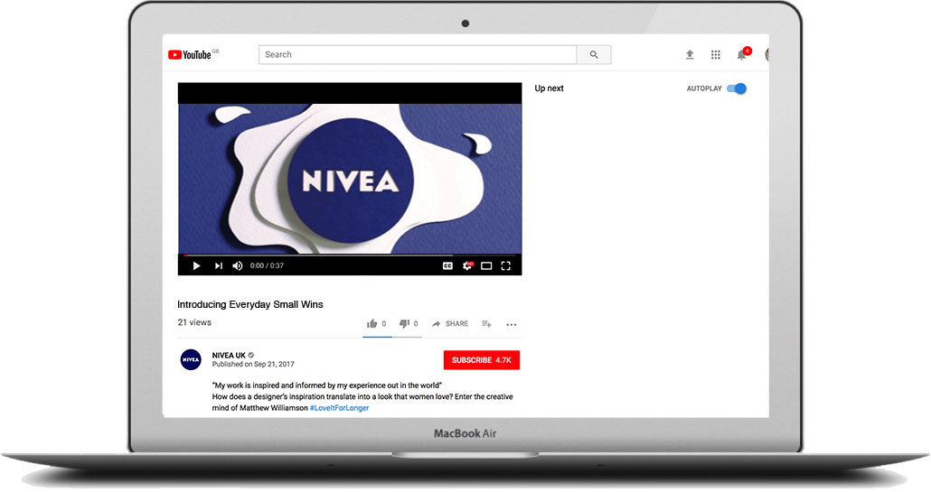Toggle closed captions CC

(447, 265)
